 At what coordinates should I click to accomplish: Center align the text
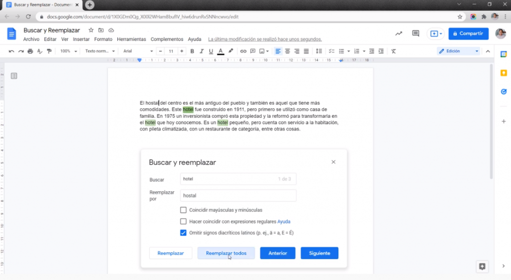pos(287,51)
